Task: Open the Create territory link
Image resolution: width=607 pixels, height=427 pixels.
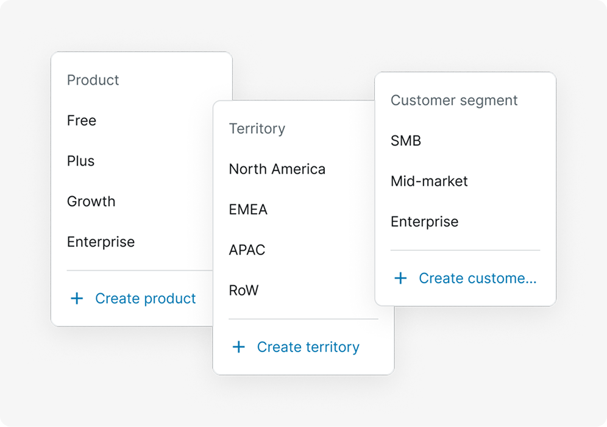Action: click(x=308, y=347)
